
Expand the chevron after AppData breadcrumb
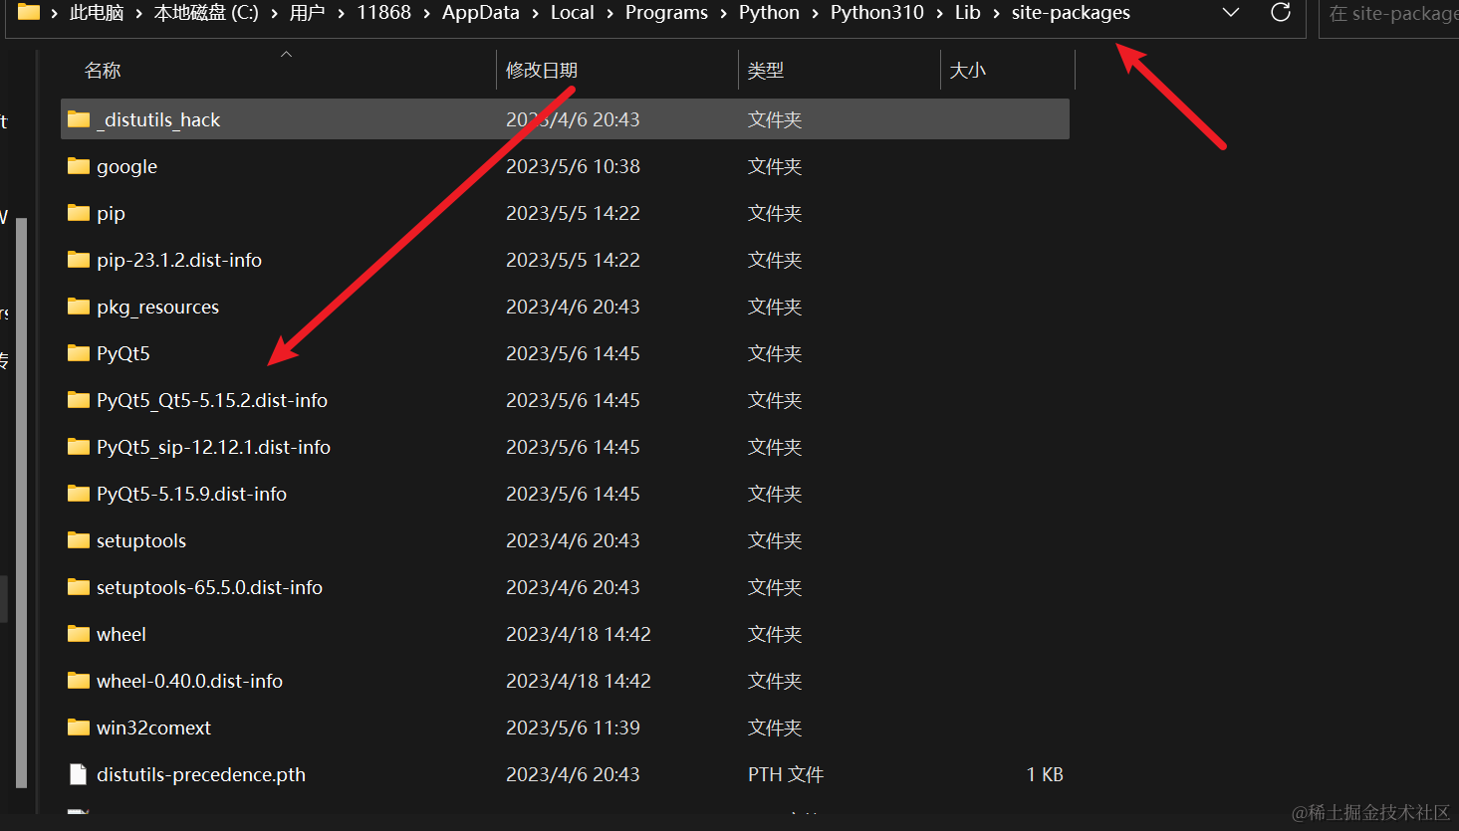(535, 13)
